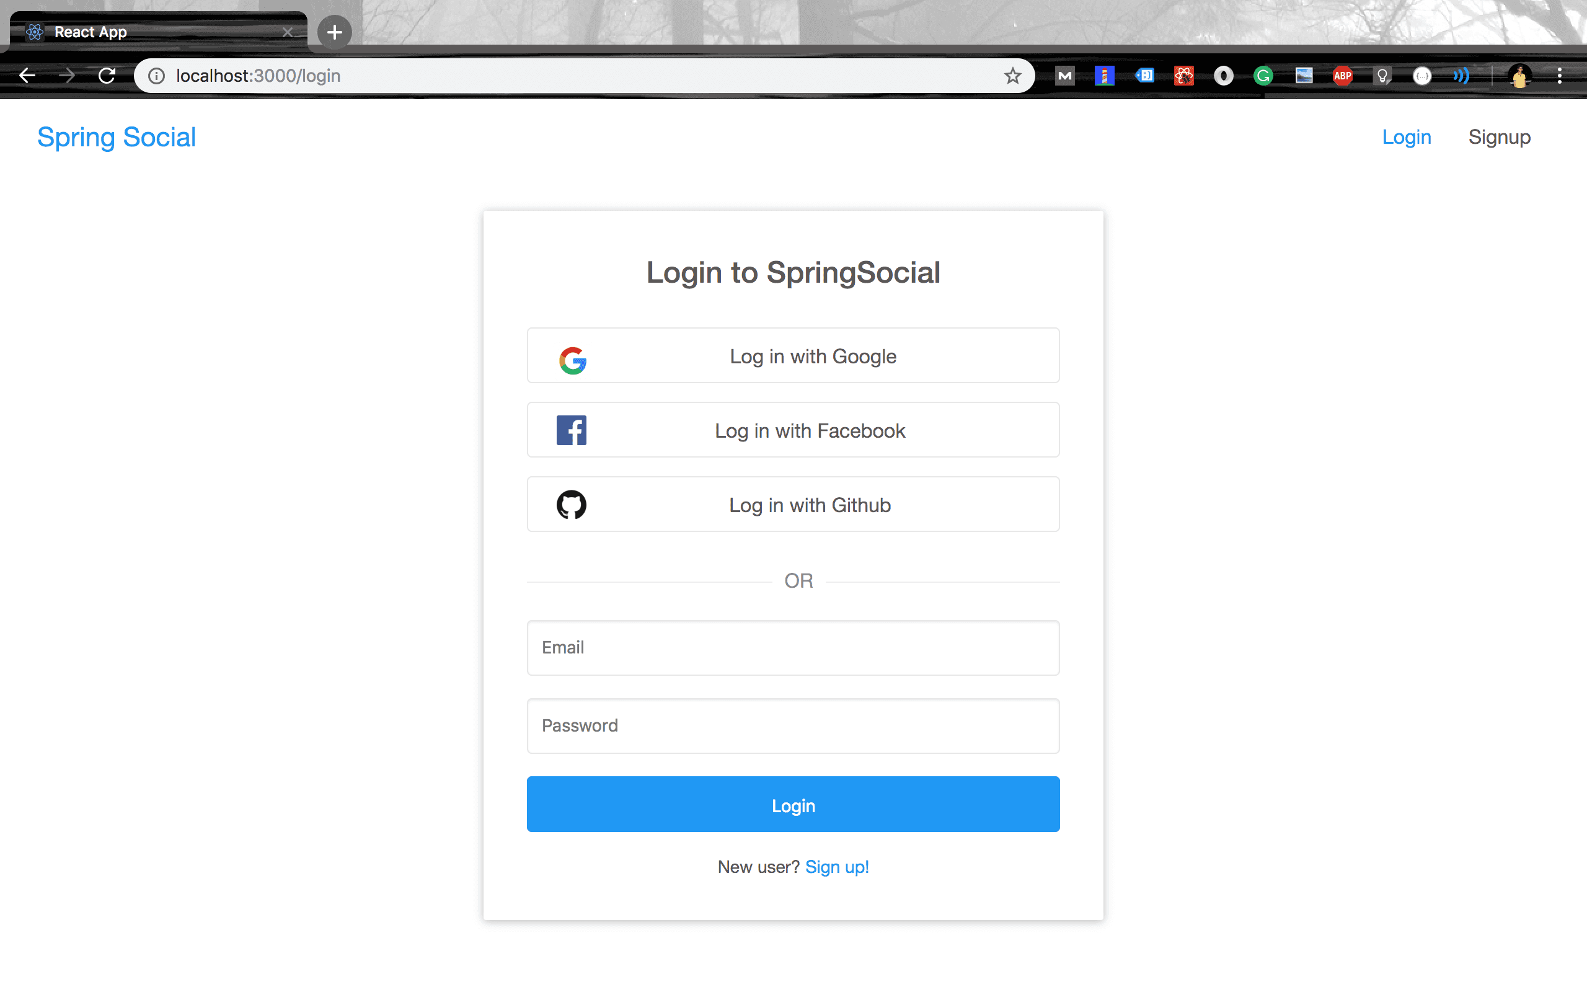Click the bookmark star icon in address bar
Viewport: 1587px width, 992px height.
coord(1011,76)
